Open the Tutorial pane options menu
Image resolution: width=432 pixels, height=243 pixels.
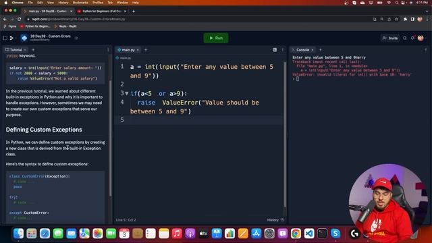pyautogui.click(x=108, y=50)
